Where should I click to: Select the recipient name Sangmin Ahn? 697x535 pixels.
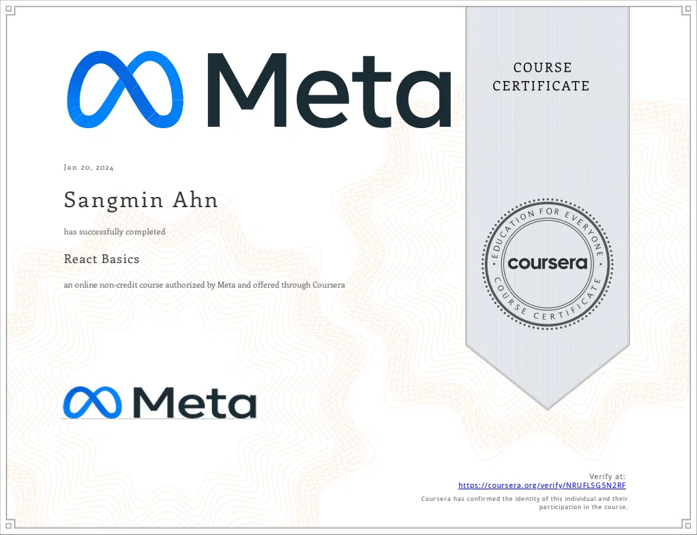pyautogui.click(x=141, y=200)
